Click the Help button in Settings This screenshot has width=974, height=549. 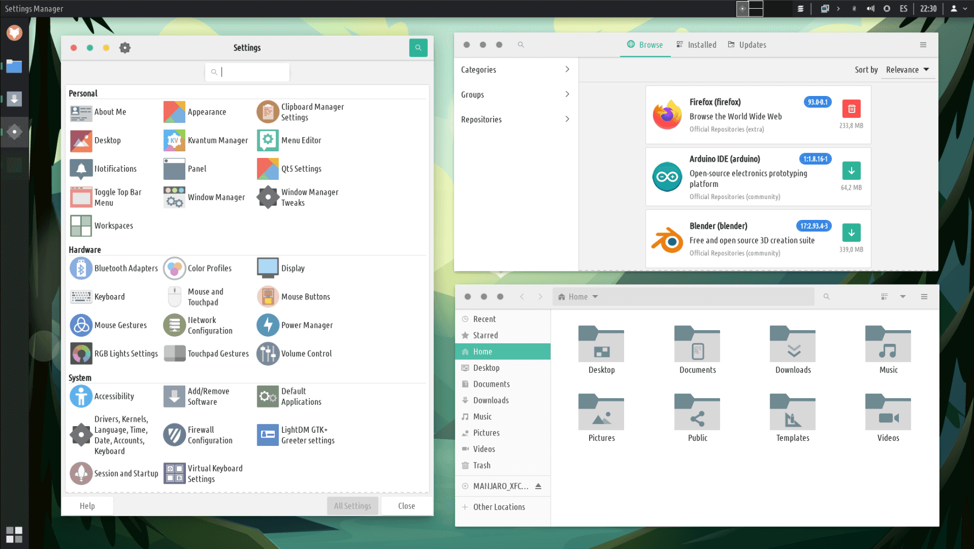(x=87, y=506)
